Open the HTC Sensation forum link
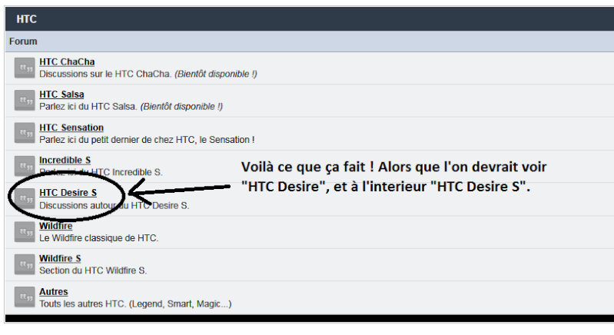 click(x=71, y=128)
